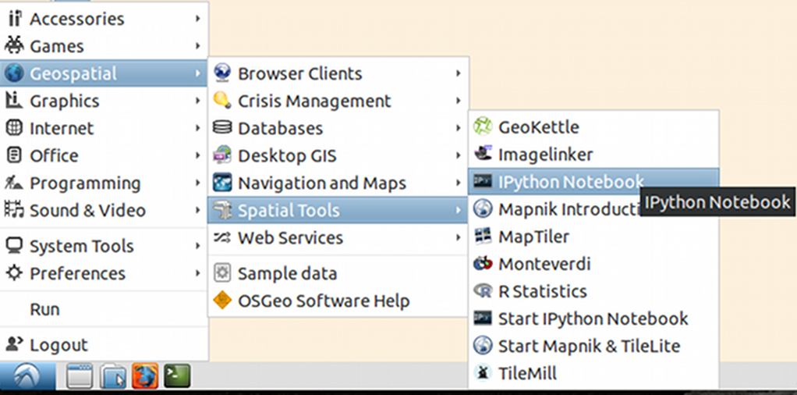Screen dimensions: 797x395
Task: Click the GeoKettle icon
Action: [x=484, y=126]
